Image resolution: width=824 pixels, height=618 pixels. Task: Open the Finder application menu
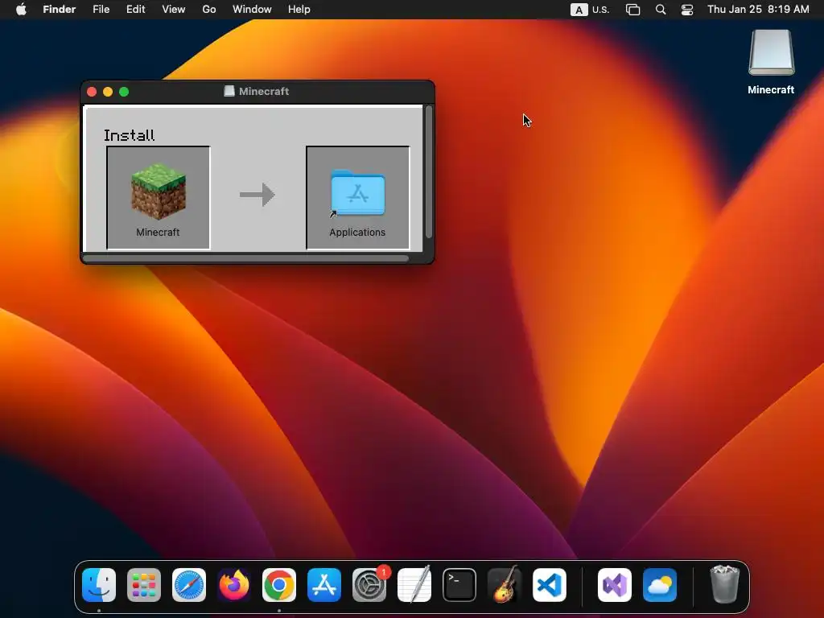point(60,10)
